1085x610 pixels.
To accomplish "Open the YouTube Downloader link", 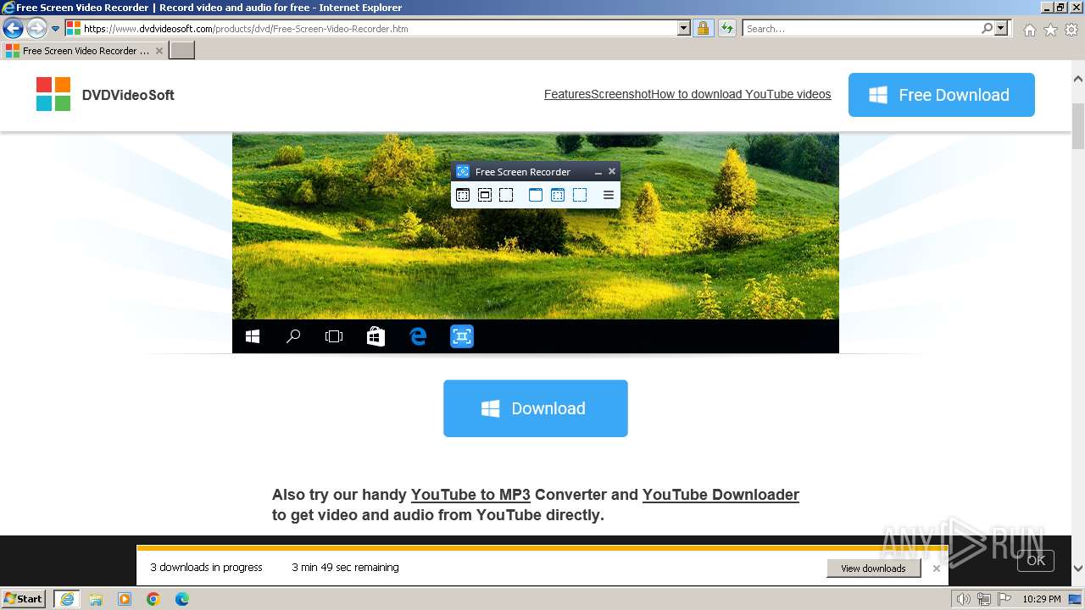I will tap(721, 495).
